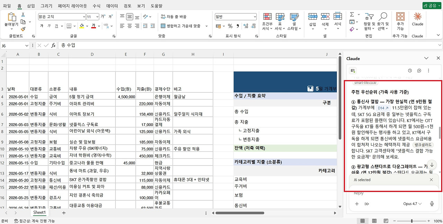Increase indent in alignment group
Image resolution: width=443 pixels, height=224 pixels.
point(153,26)
